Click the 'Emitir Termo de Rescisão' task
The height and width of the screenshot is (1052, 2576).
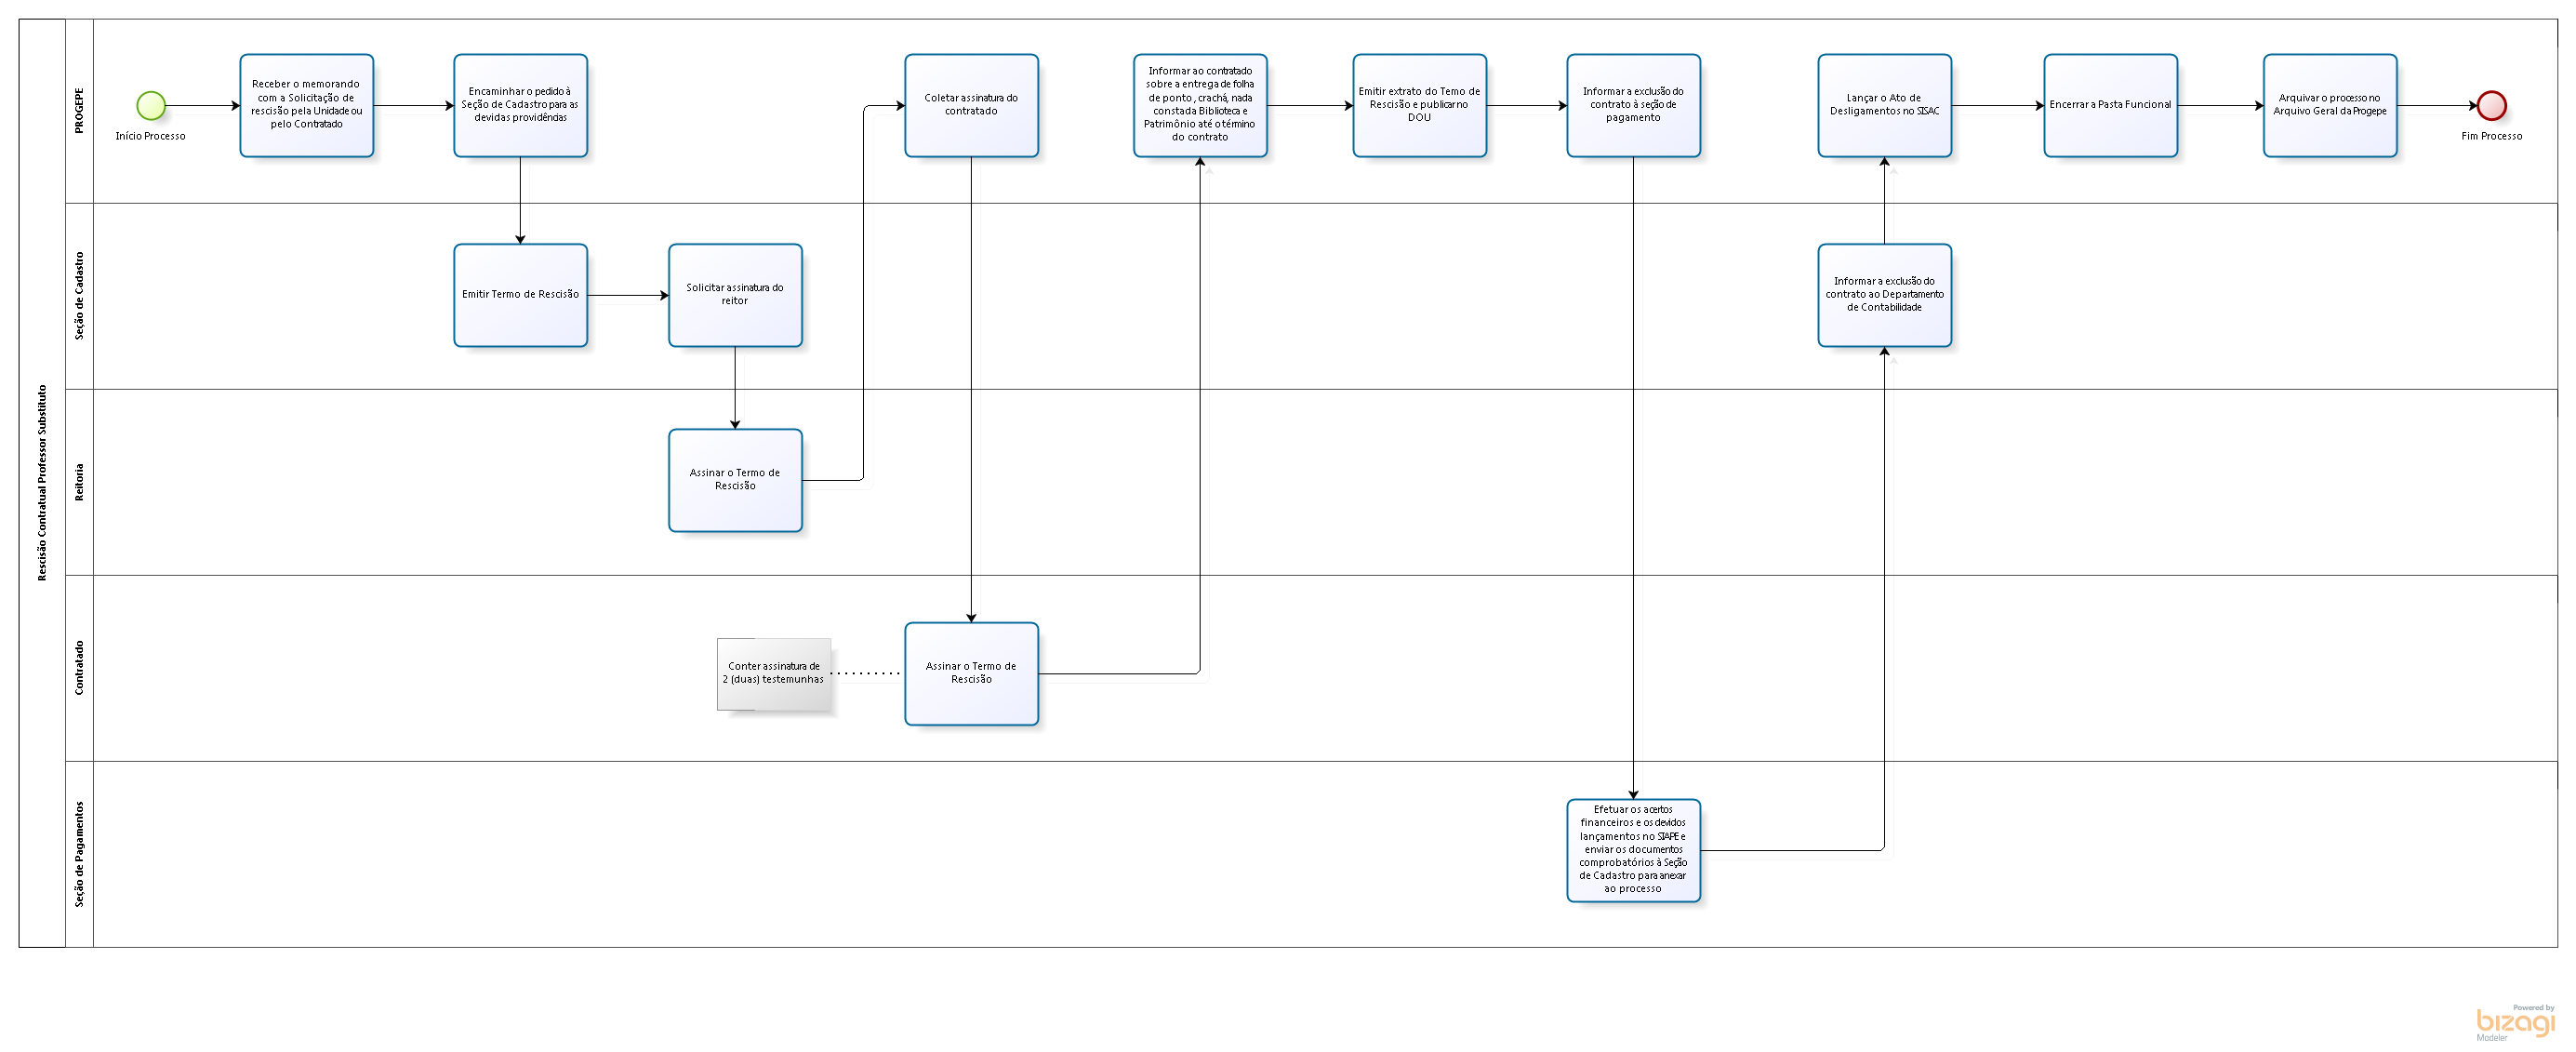coord(520,295)
